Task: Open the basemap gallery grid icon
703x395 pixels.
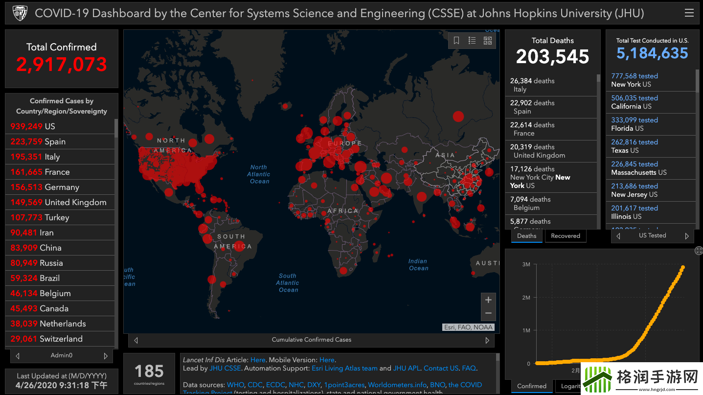Action: [488, 41]
